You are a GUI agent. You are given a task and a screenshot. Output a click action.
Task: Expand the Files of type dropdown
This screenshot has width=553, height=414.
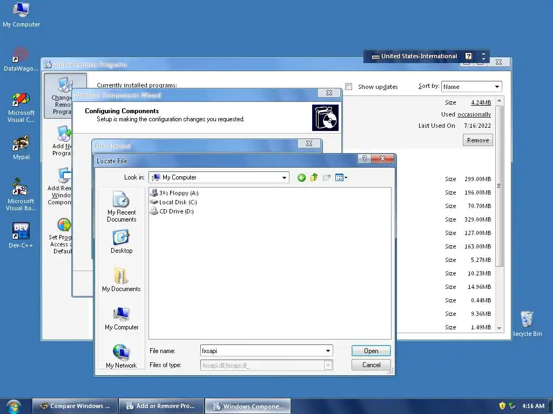[x=328, y=365]
